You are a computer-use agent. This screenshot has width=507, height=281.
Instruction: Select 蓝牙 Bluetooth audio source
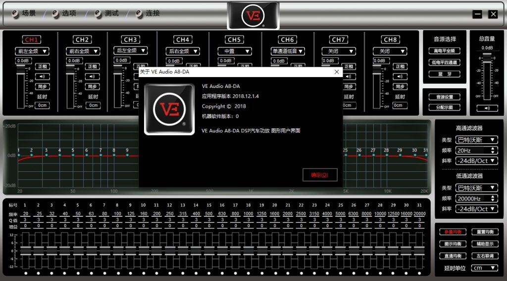click(445, 74)
